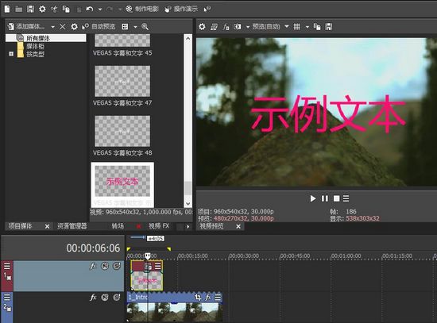Open video output FX icon in preview

pos(226,27)
